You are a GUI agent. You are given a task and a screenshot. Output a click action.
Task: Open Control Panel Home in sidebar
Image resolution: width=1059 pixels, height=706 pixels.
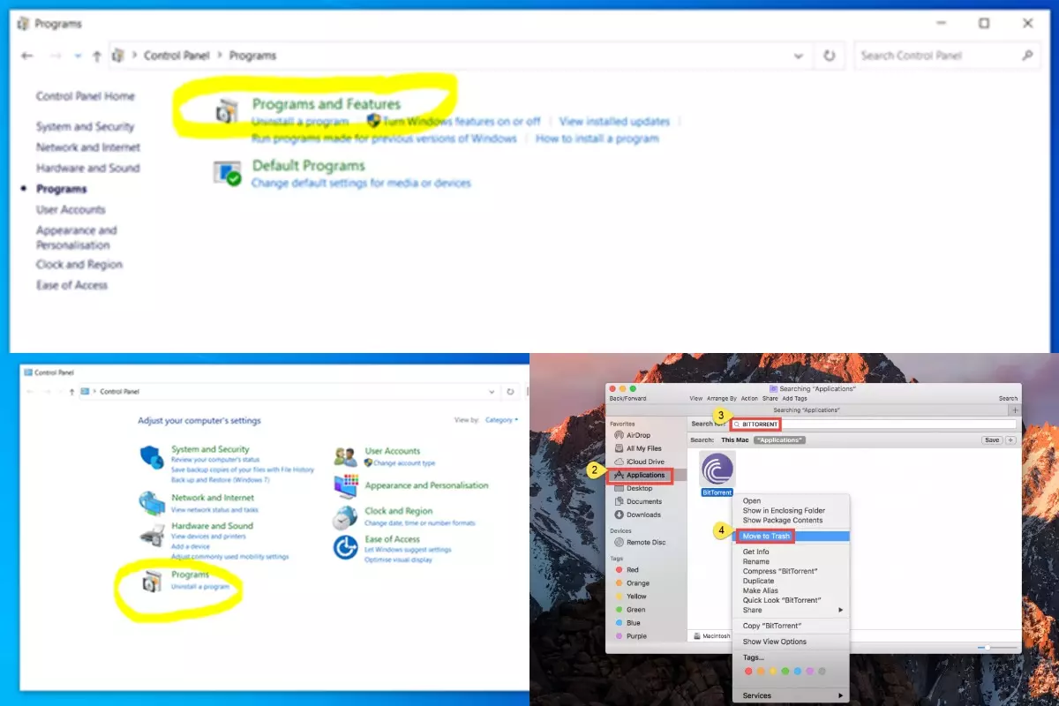click(x=86, y=96)
